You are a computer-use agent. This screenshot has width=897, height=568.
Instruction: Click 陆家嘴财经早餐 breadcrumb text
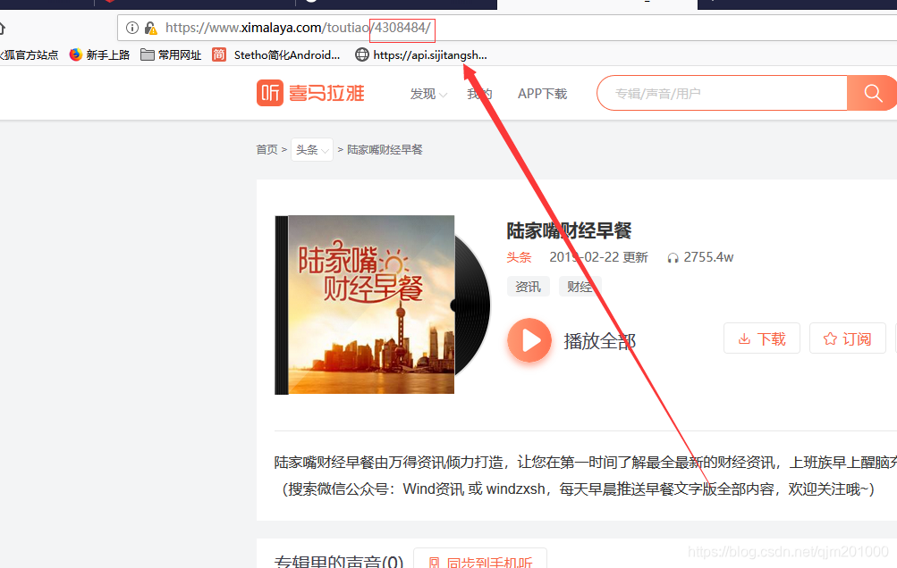(385, 150)
